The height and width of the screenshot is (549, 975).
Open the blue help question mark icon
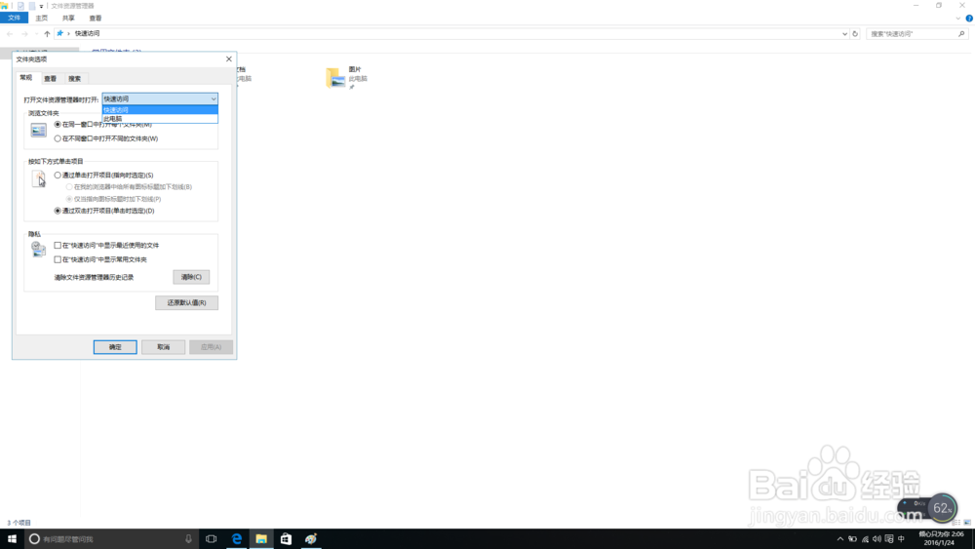click(x=969, y=18)
